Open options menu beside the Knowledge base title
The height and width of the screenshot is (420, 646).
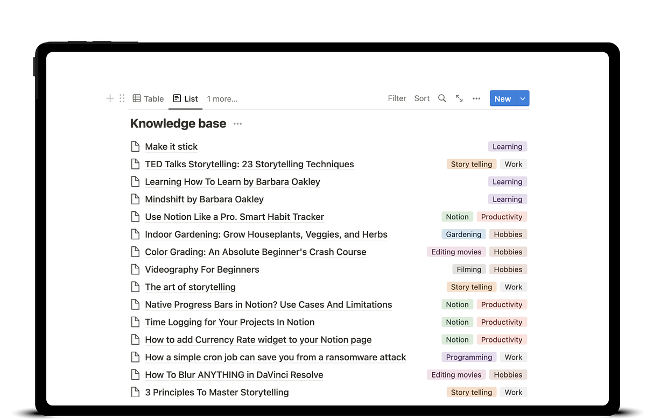[237, 124]
